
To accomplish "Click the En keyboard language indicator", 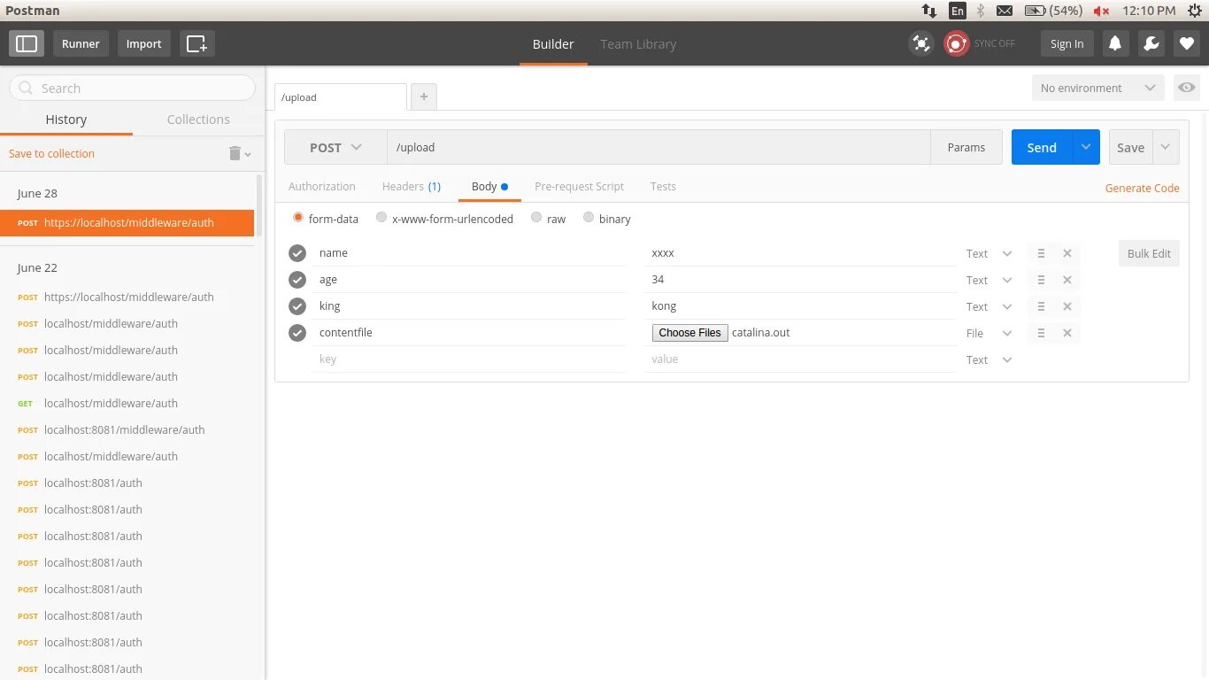I will click(957, 11).
